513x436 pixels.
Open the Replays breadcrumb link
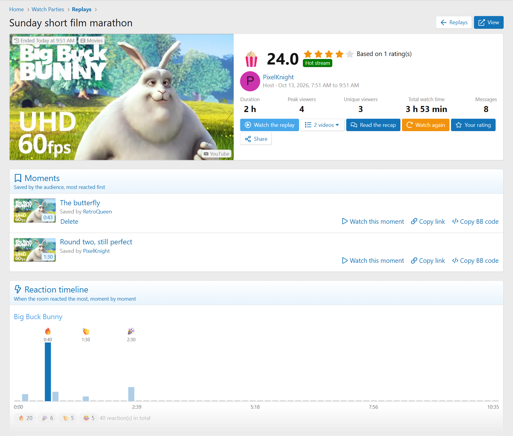click(82, 9)
